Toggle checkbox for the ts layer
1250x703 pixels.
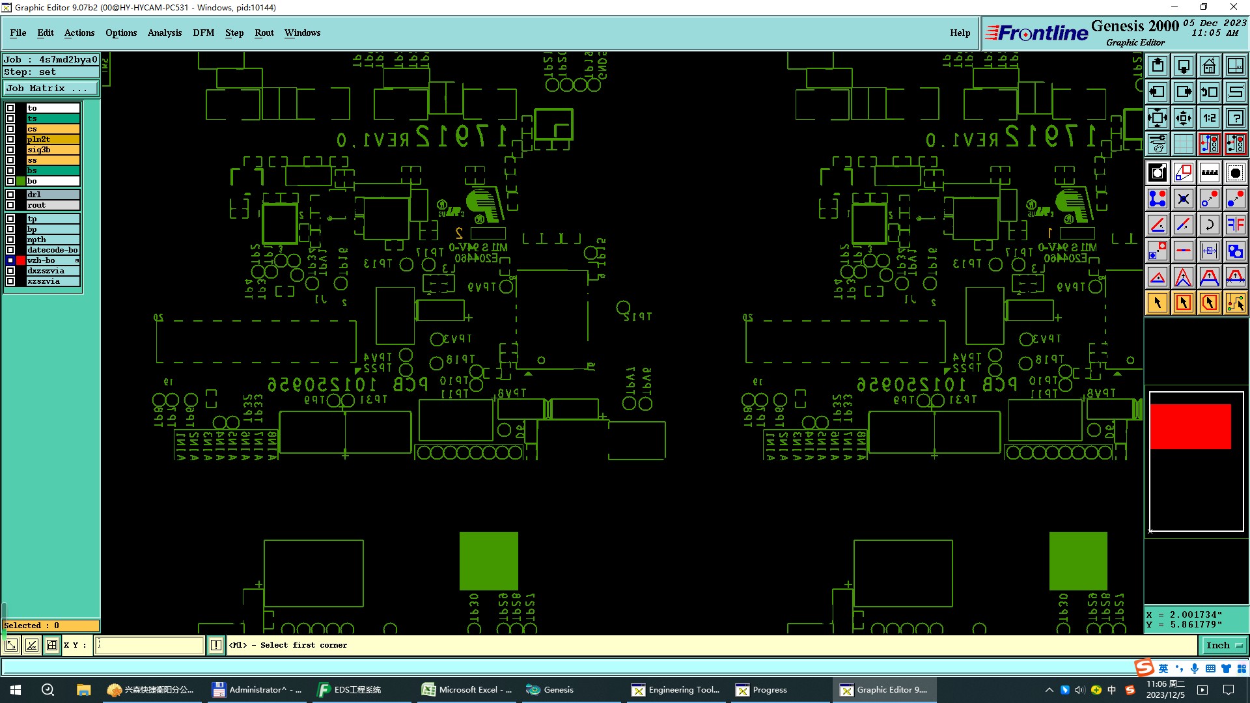[10, 118]
